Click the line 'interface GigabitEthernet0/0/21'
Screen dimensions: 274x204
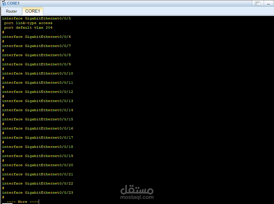tap(38, 174)
